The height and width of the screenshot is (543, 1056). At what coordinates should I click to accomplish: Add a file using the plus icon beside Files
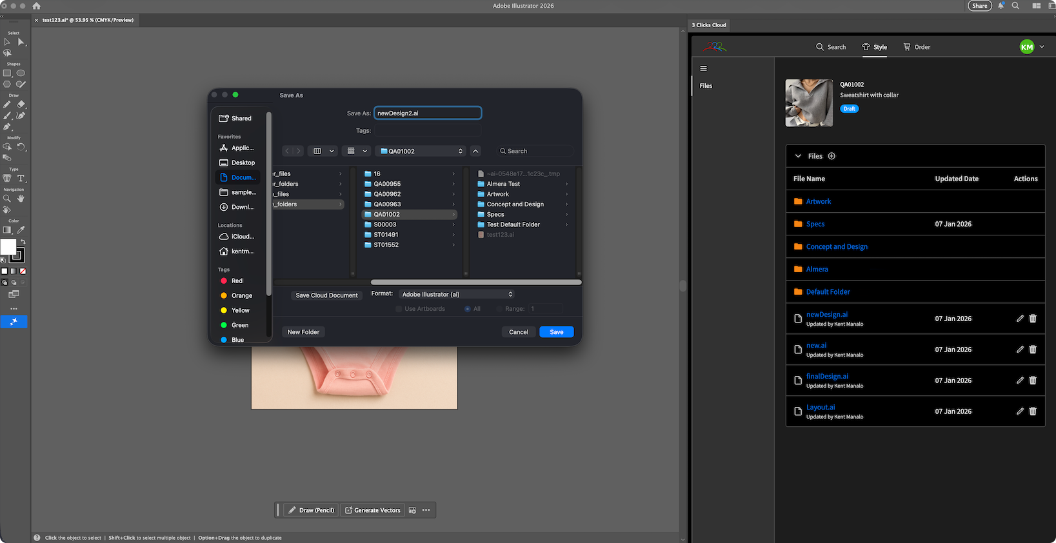832,156
